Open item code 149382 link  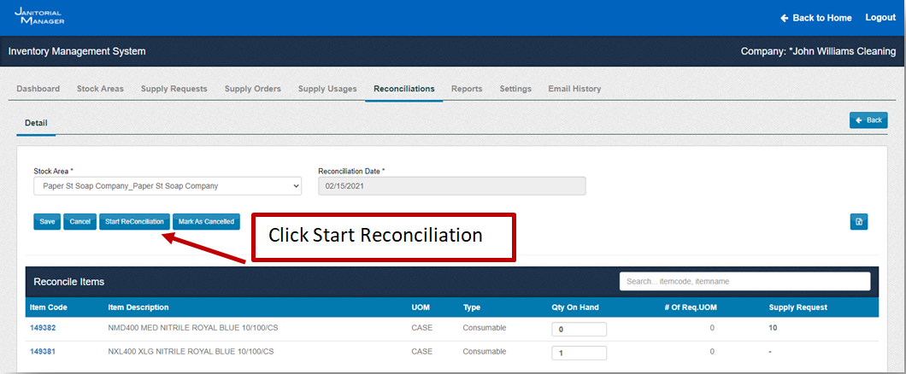coord(43,328)
